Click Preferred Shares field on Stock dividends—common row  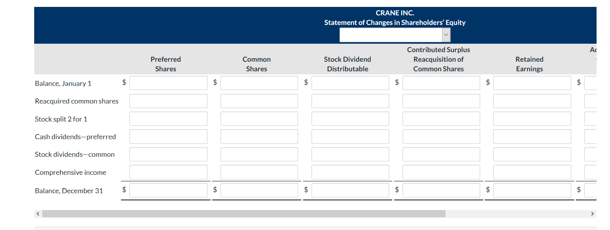(168, 154)
